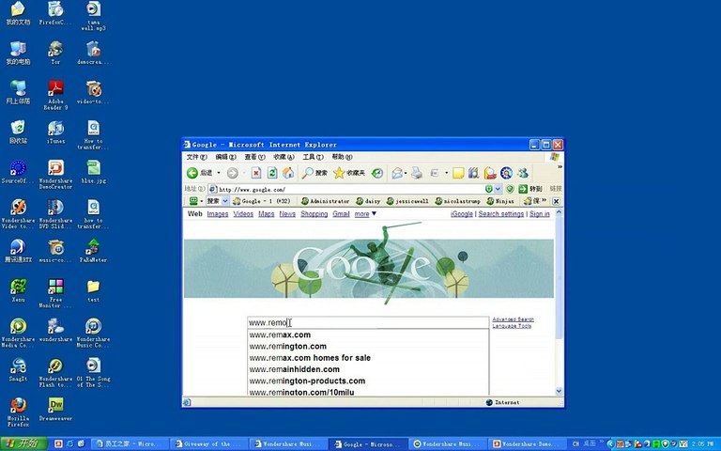The width and height of the screenshot is (721, 451).
Task: Open the Images link on Google
Action: pos(218,214)
